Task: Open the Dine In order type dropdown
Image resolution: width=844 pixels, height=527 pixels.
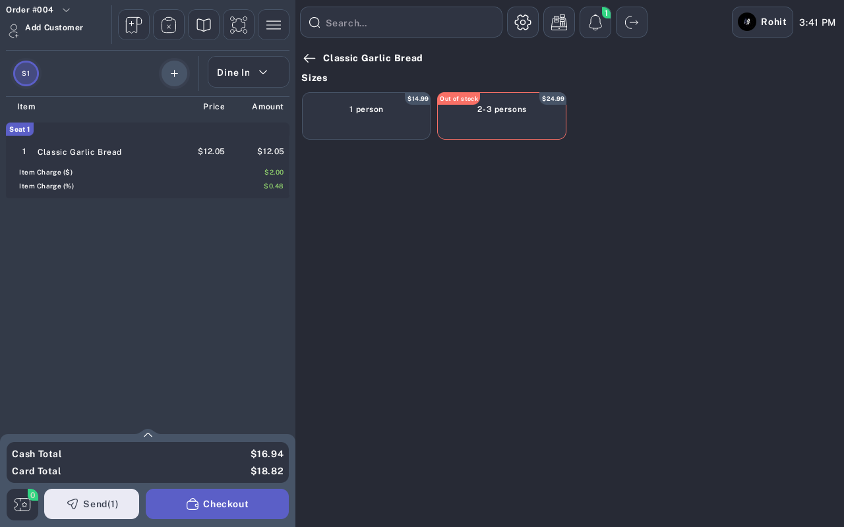Action: (x=249, y=72)
